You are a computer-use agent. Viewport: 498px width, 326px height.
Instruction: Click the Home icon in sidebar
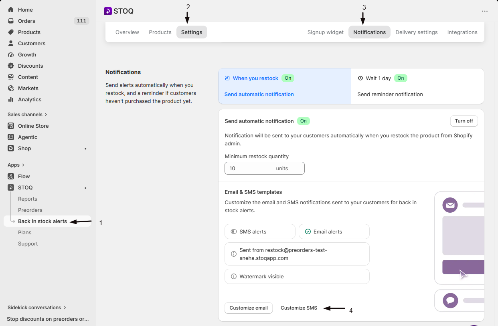pos(11,10)
